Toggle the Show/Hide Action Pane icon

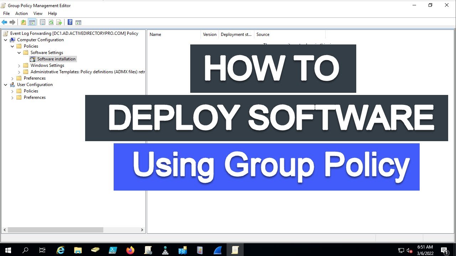pos(78,22)
